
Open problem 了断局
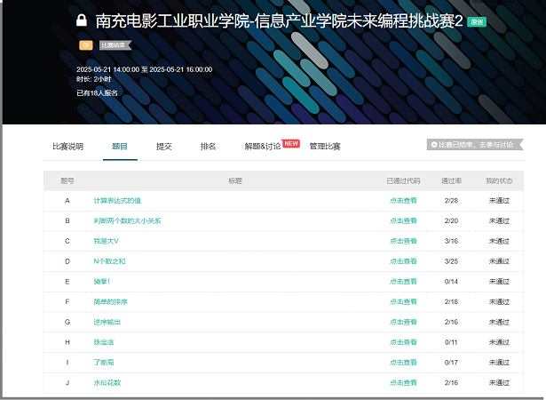click(103, 363)
